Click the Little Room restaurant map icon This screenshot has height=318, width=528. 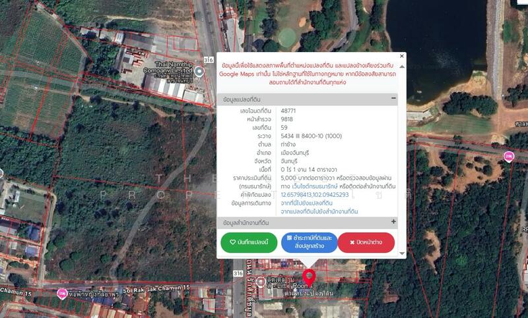pos(262,282)
